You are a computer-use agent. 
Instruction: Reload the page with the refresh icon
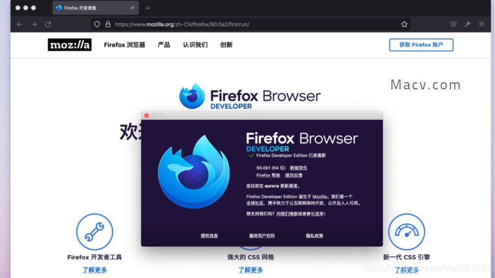click(x=48, y=24)
